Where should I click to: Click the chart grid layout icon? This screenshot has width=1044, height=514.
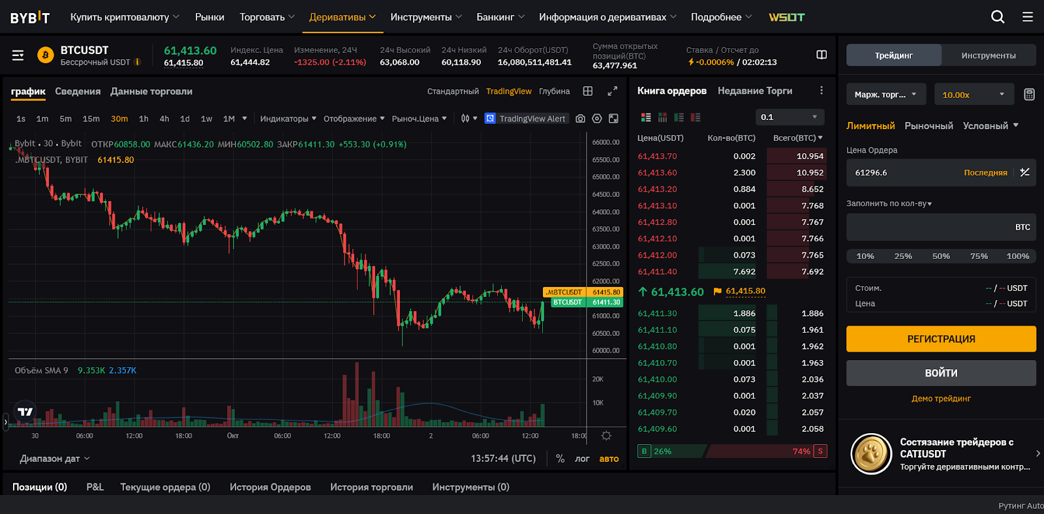(588, 91)
